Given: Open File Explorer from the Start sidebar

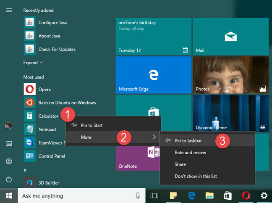Looking at the screenshot, I should coord(9,144).
